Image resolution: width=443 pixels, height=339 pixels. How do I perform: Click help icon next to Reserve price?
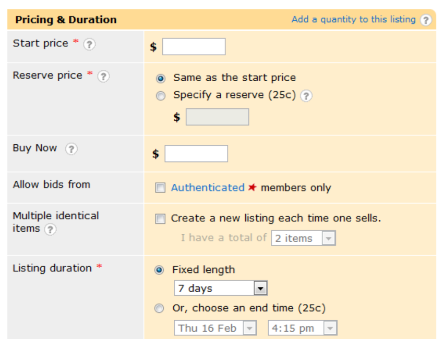[x=104, y=77]
